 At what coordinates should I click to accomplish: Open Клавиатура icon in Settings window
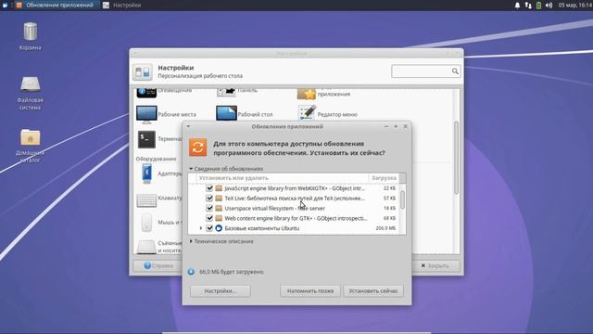(x=146, y=200)
